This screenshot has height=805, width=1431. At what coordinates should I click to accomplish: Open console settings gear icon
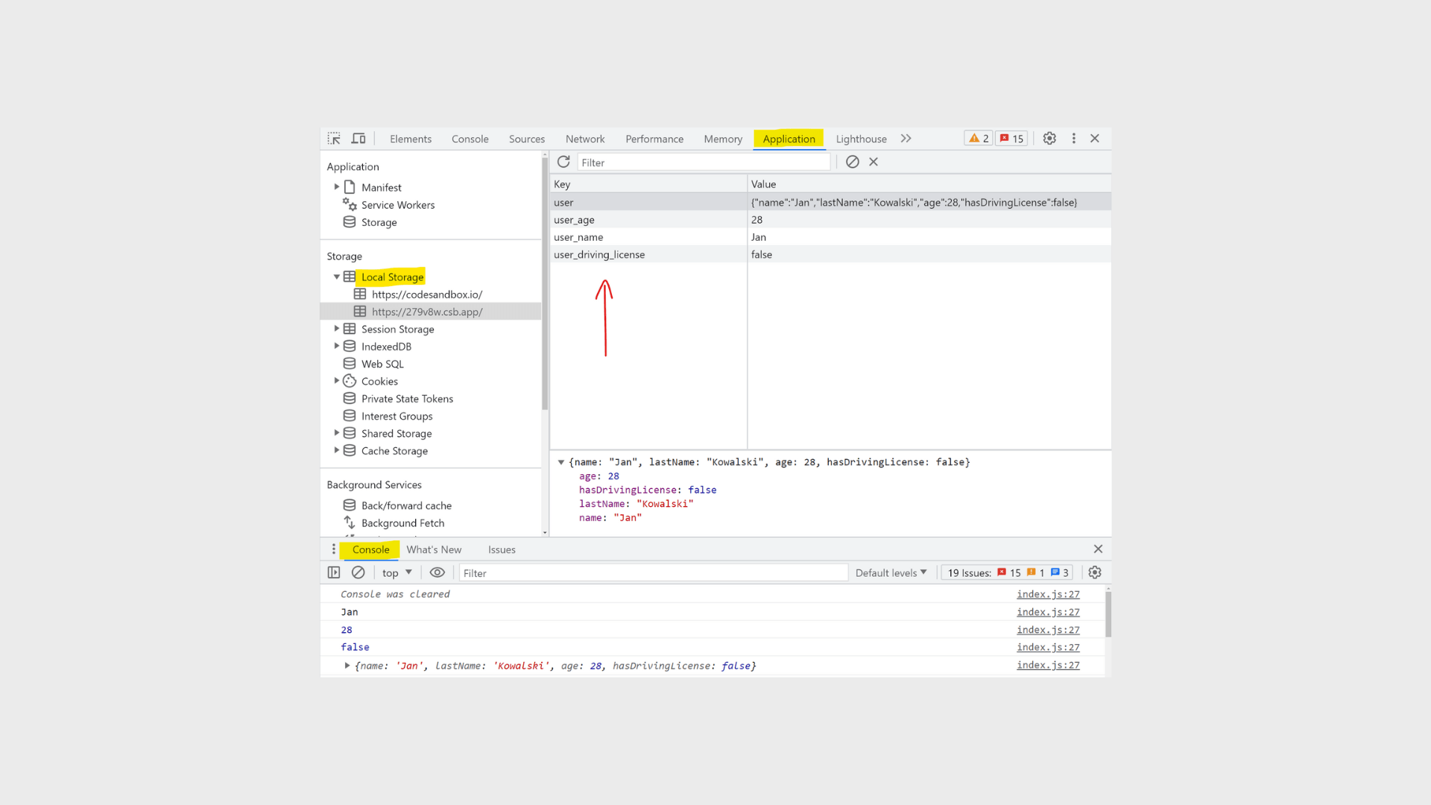point(1094,572)
